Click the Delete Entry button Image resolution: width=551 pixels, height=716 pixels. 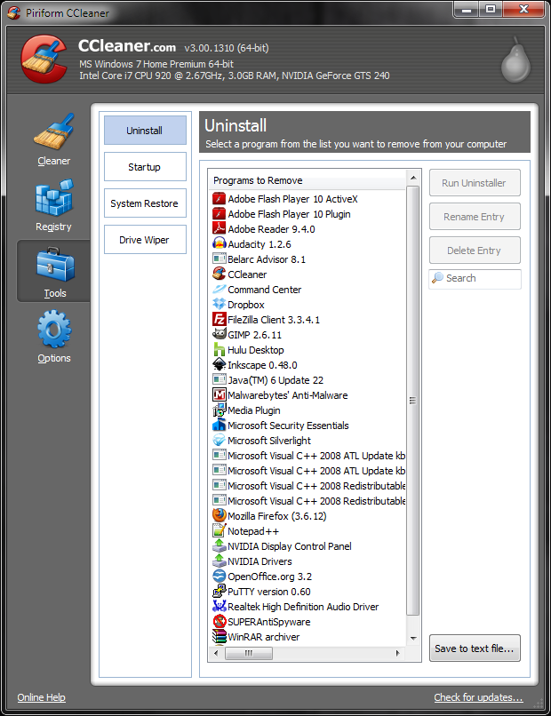pyautogui.click(x=475, y=251)
